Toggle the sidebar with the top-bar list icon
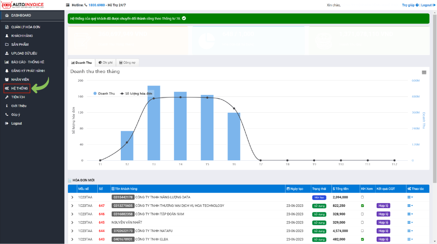437x244 pixels. 67,5
